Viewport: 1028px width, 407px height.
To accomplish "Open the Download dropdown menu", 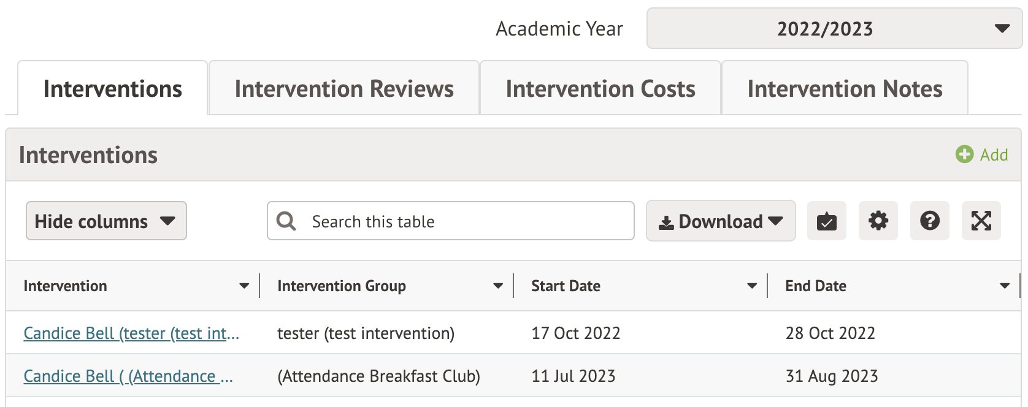I will (720, 221).
